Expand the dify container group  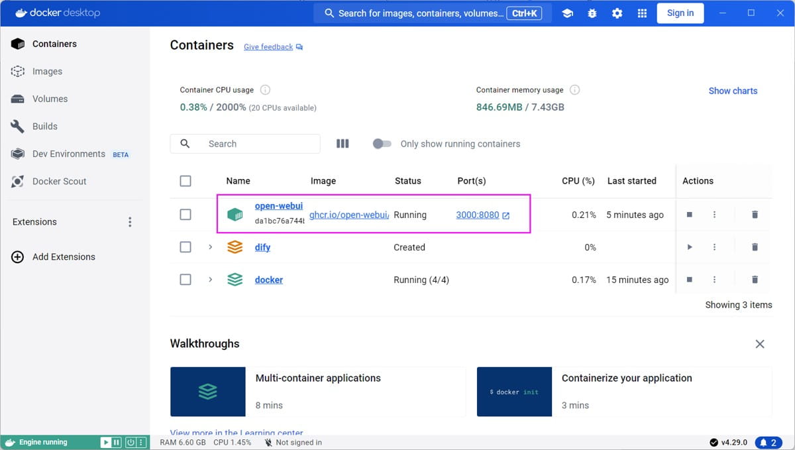click(210, 247)
